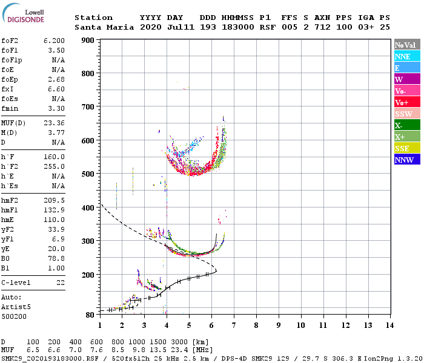Click the Santa Maria station name
This screenshot has height=363, width=424.
coord(104,27)
